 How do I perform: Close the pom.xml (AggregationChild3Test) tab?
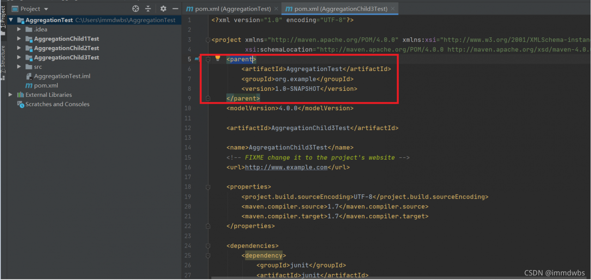pyautogui.click(x=393, y=9)
